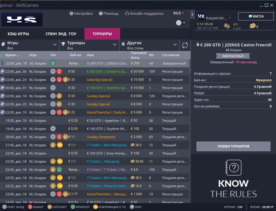Open Настройки settings gear
The image size is (276, 211).
(x=81, y=14)
